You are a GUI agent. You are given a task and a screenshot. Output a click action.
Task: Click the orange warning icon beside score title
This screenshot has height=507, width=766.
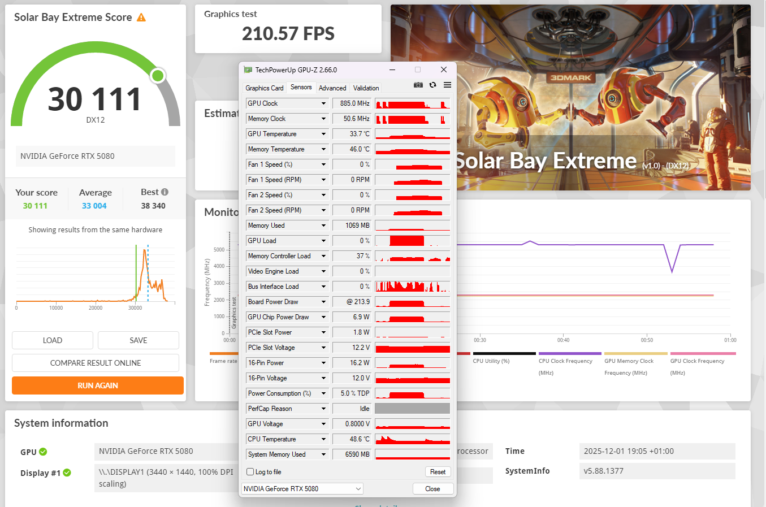141,18
